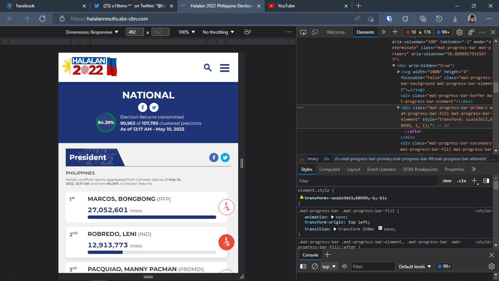Switch to the YouTube browser tab

(x=307, y=6)
